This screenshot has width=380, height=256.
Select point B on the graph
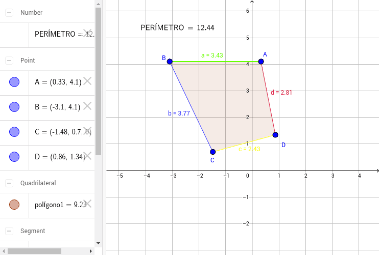click(x=170, y=62)
